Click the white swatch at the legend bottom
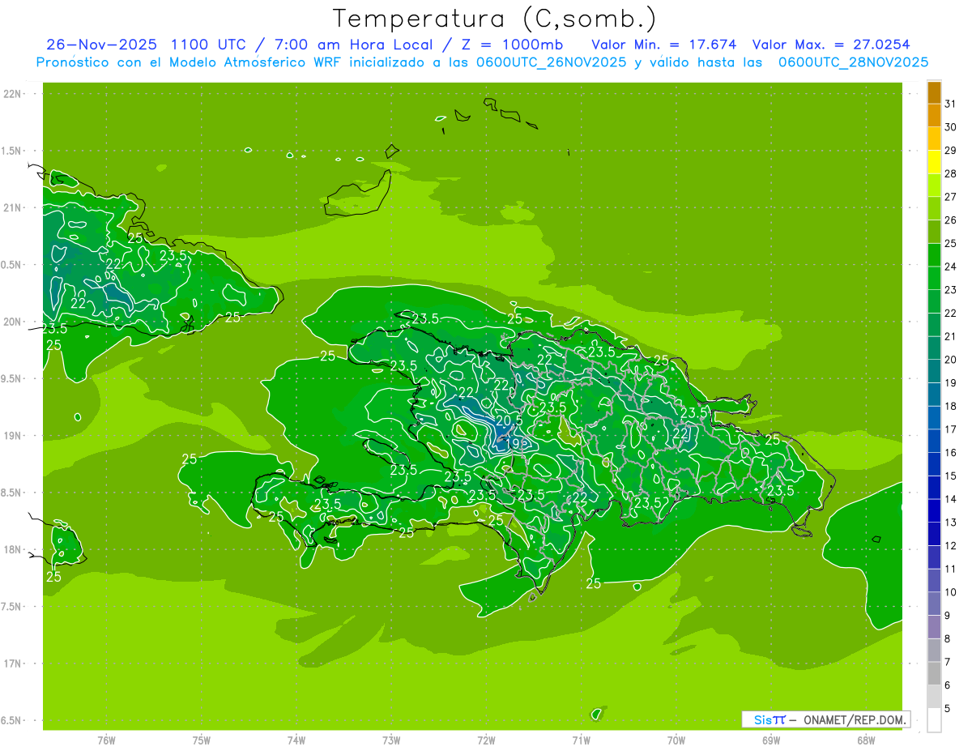Viewport: 972px width, 751px height. (934, 719)
